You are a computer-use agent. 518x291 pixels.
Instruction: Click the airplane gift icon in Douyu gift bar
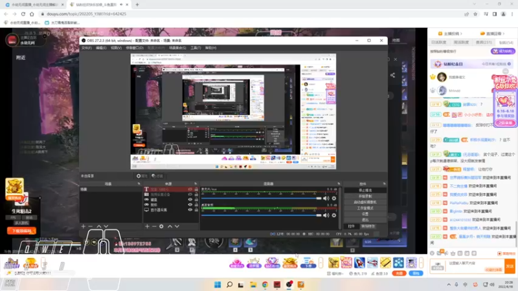[372, 263]
